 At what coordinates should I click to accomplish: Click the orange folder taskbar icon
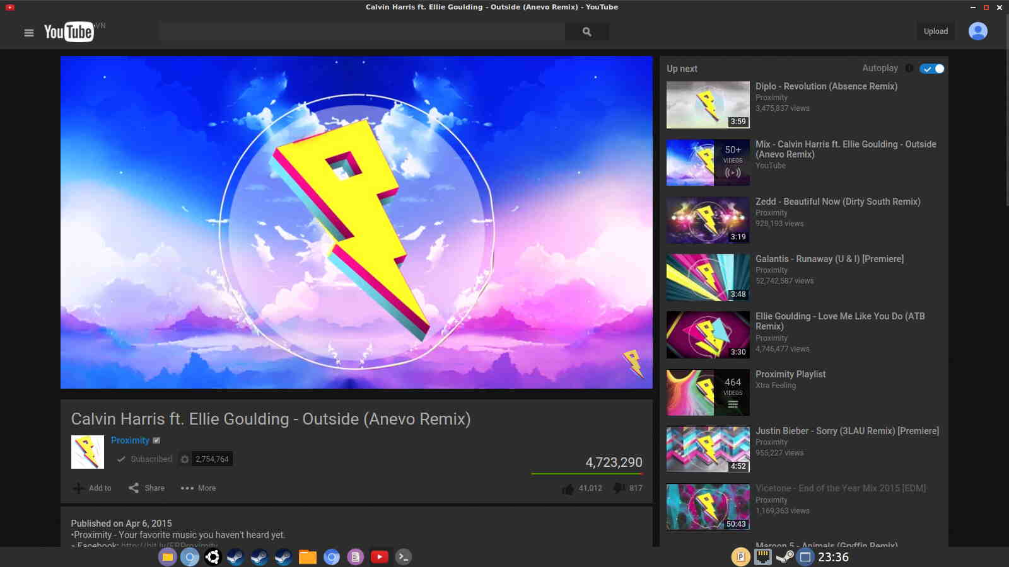[308, 557]
